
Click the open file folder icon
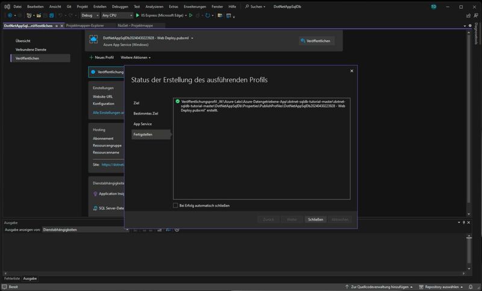pyautogui.click(x=39, y=16)
